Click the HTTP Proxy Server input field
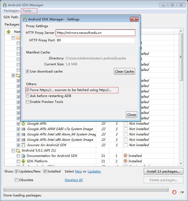This screenshot has height=201, width=188. click(x=95, y=33)
